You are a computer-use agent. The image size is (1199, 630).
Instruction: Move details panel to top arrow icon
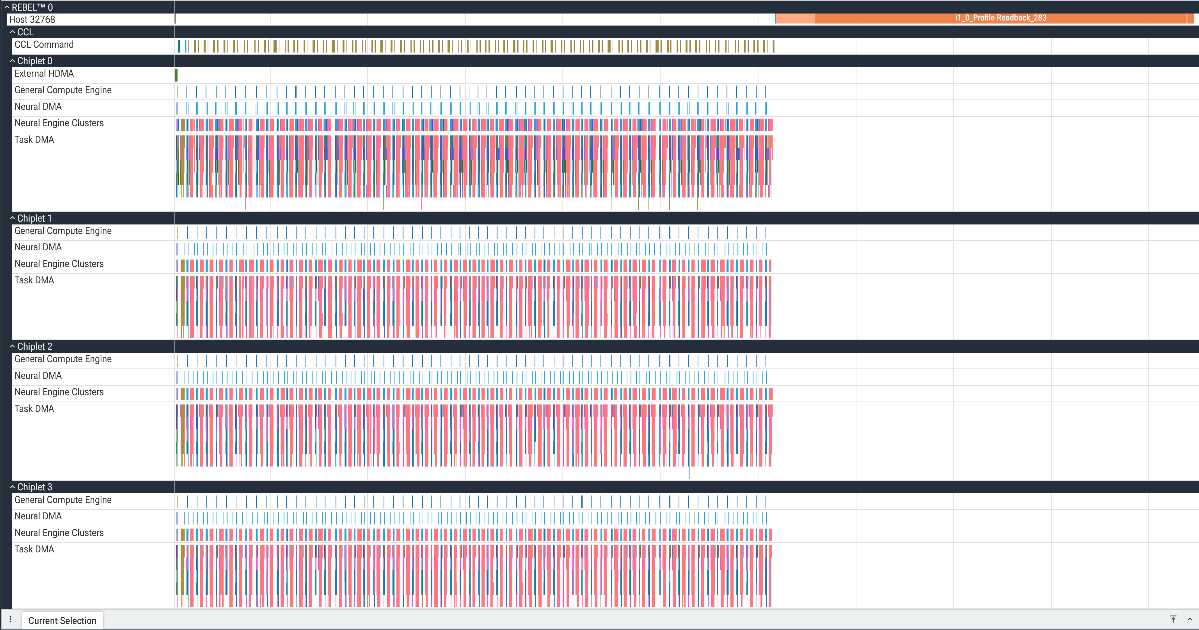click(x=1173, y=619)
